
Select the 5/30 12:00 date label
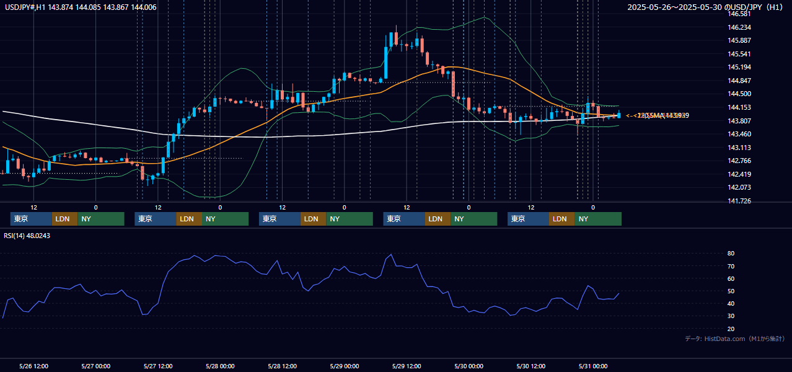[x=530, y=366]
